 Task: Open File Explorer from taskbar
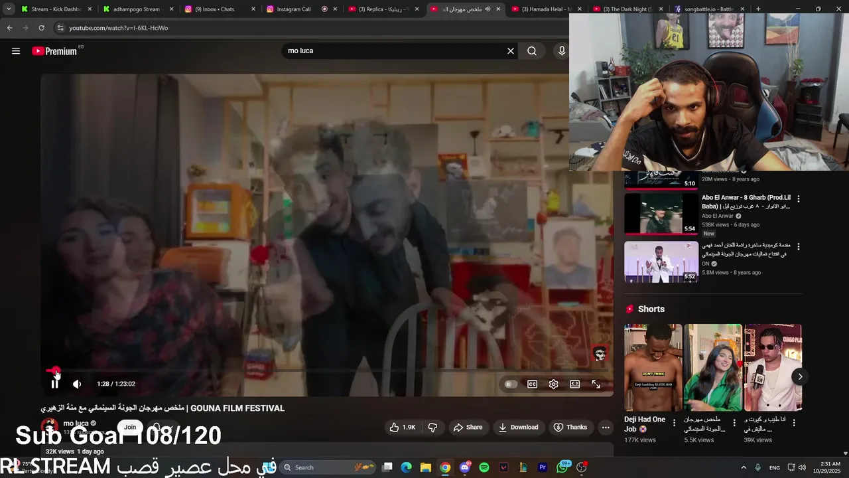tap(426, 467)
